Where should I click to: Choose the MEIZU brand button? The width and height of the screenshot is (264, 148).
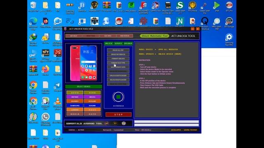[x=92, y=97]
